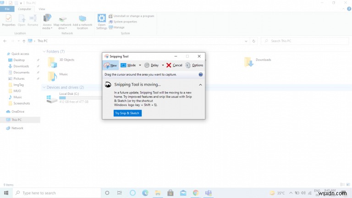352x198 pixels.
Task: Select OneDrive in navigation pane
Action: pos(15,111)
